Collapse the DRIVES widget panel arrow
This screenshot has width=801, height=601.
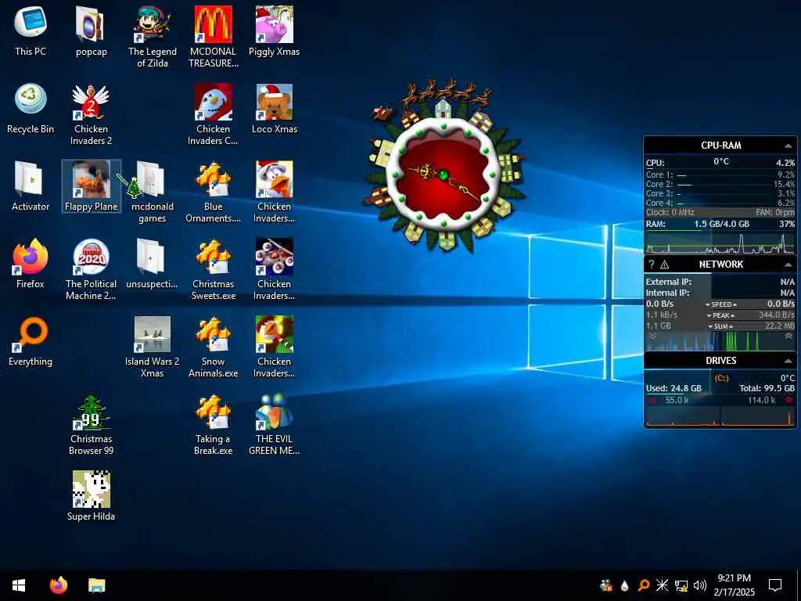tap(788, 361)
